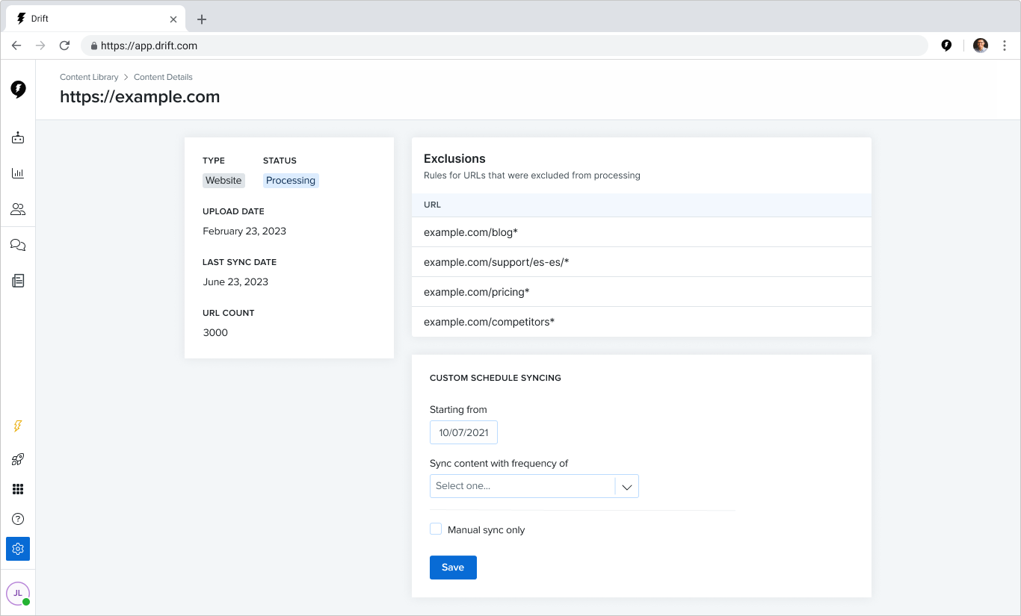Image resolution: width=1021 pixels, height=616 pixels.
Task: Go to Content Library breadcrumb link
Action: tap(89, 77)
